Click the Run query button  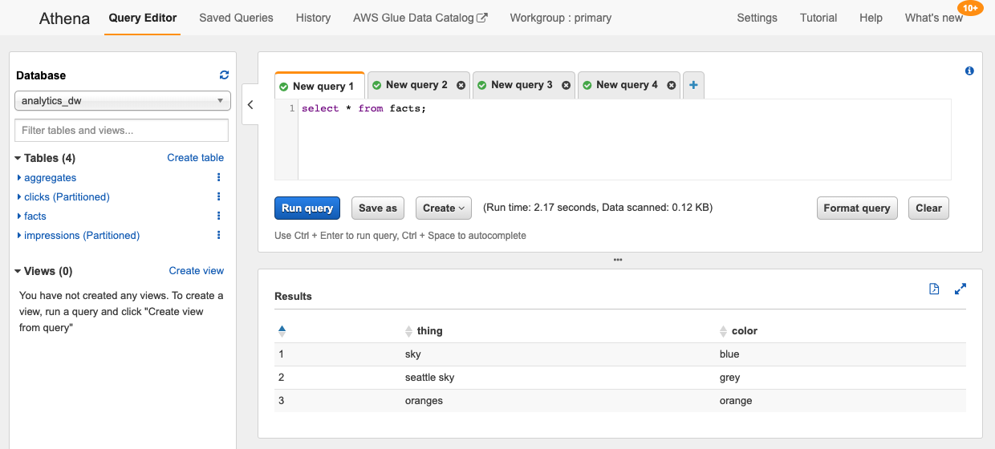click(307, 208)
